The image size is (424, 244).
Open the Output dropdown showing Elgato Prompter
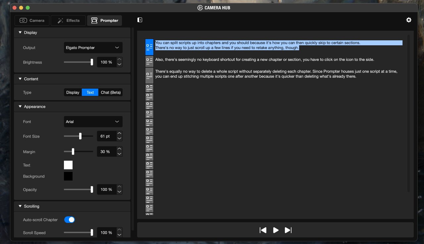point(93,48)
